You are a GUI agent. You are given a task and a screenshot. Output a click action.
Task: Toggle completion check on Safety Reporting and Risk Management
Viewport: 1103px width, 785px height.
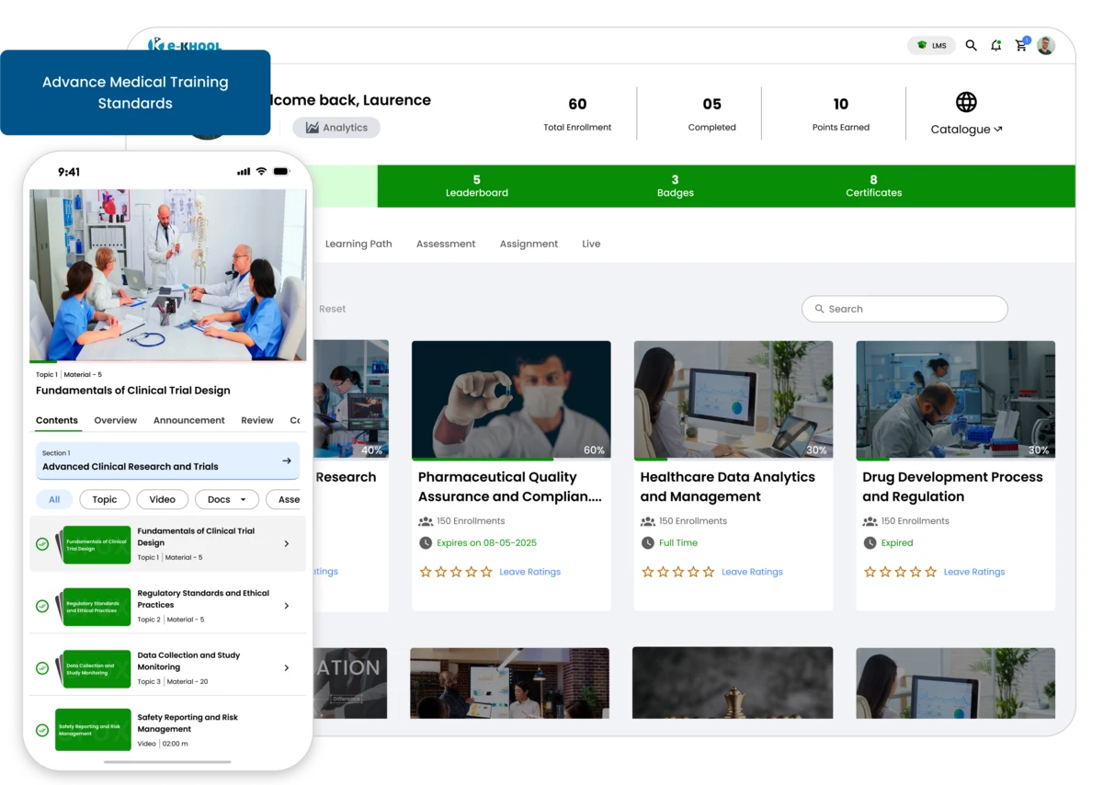click(42, 730)
